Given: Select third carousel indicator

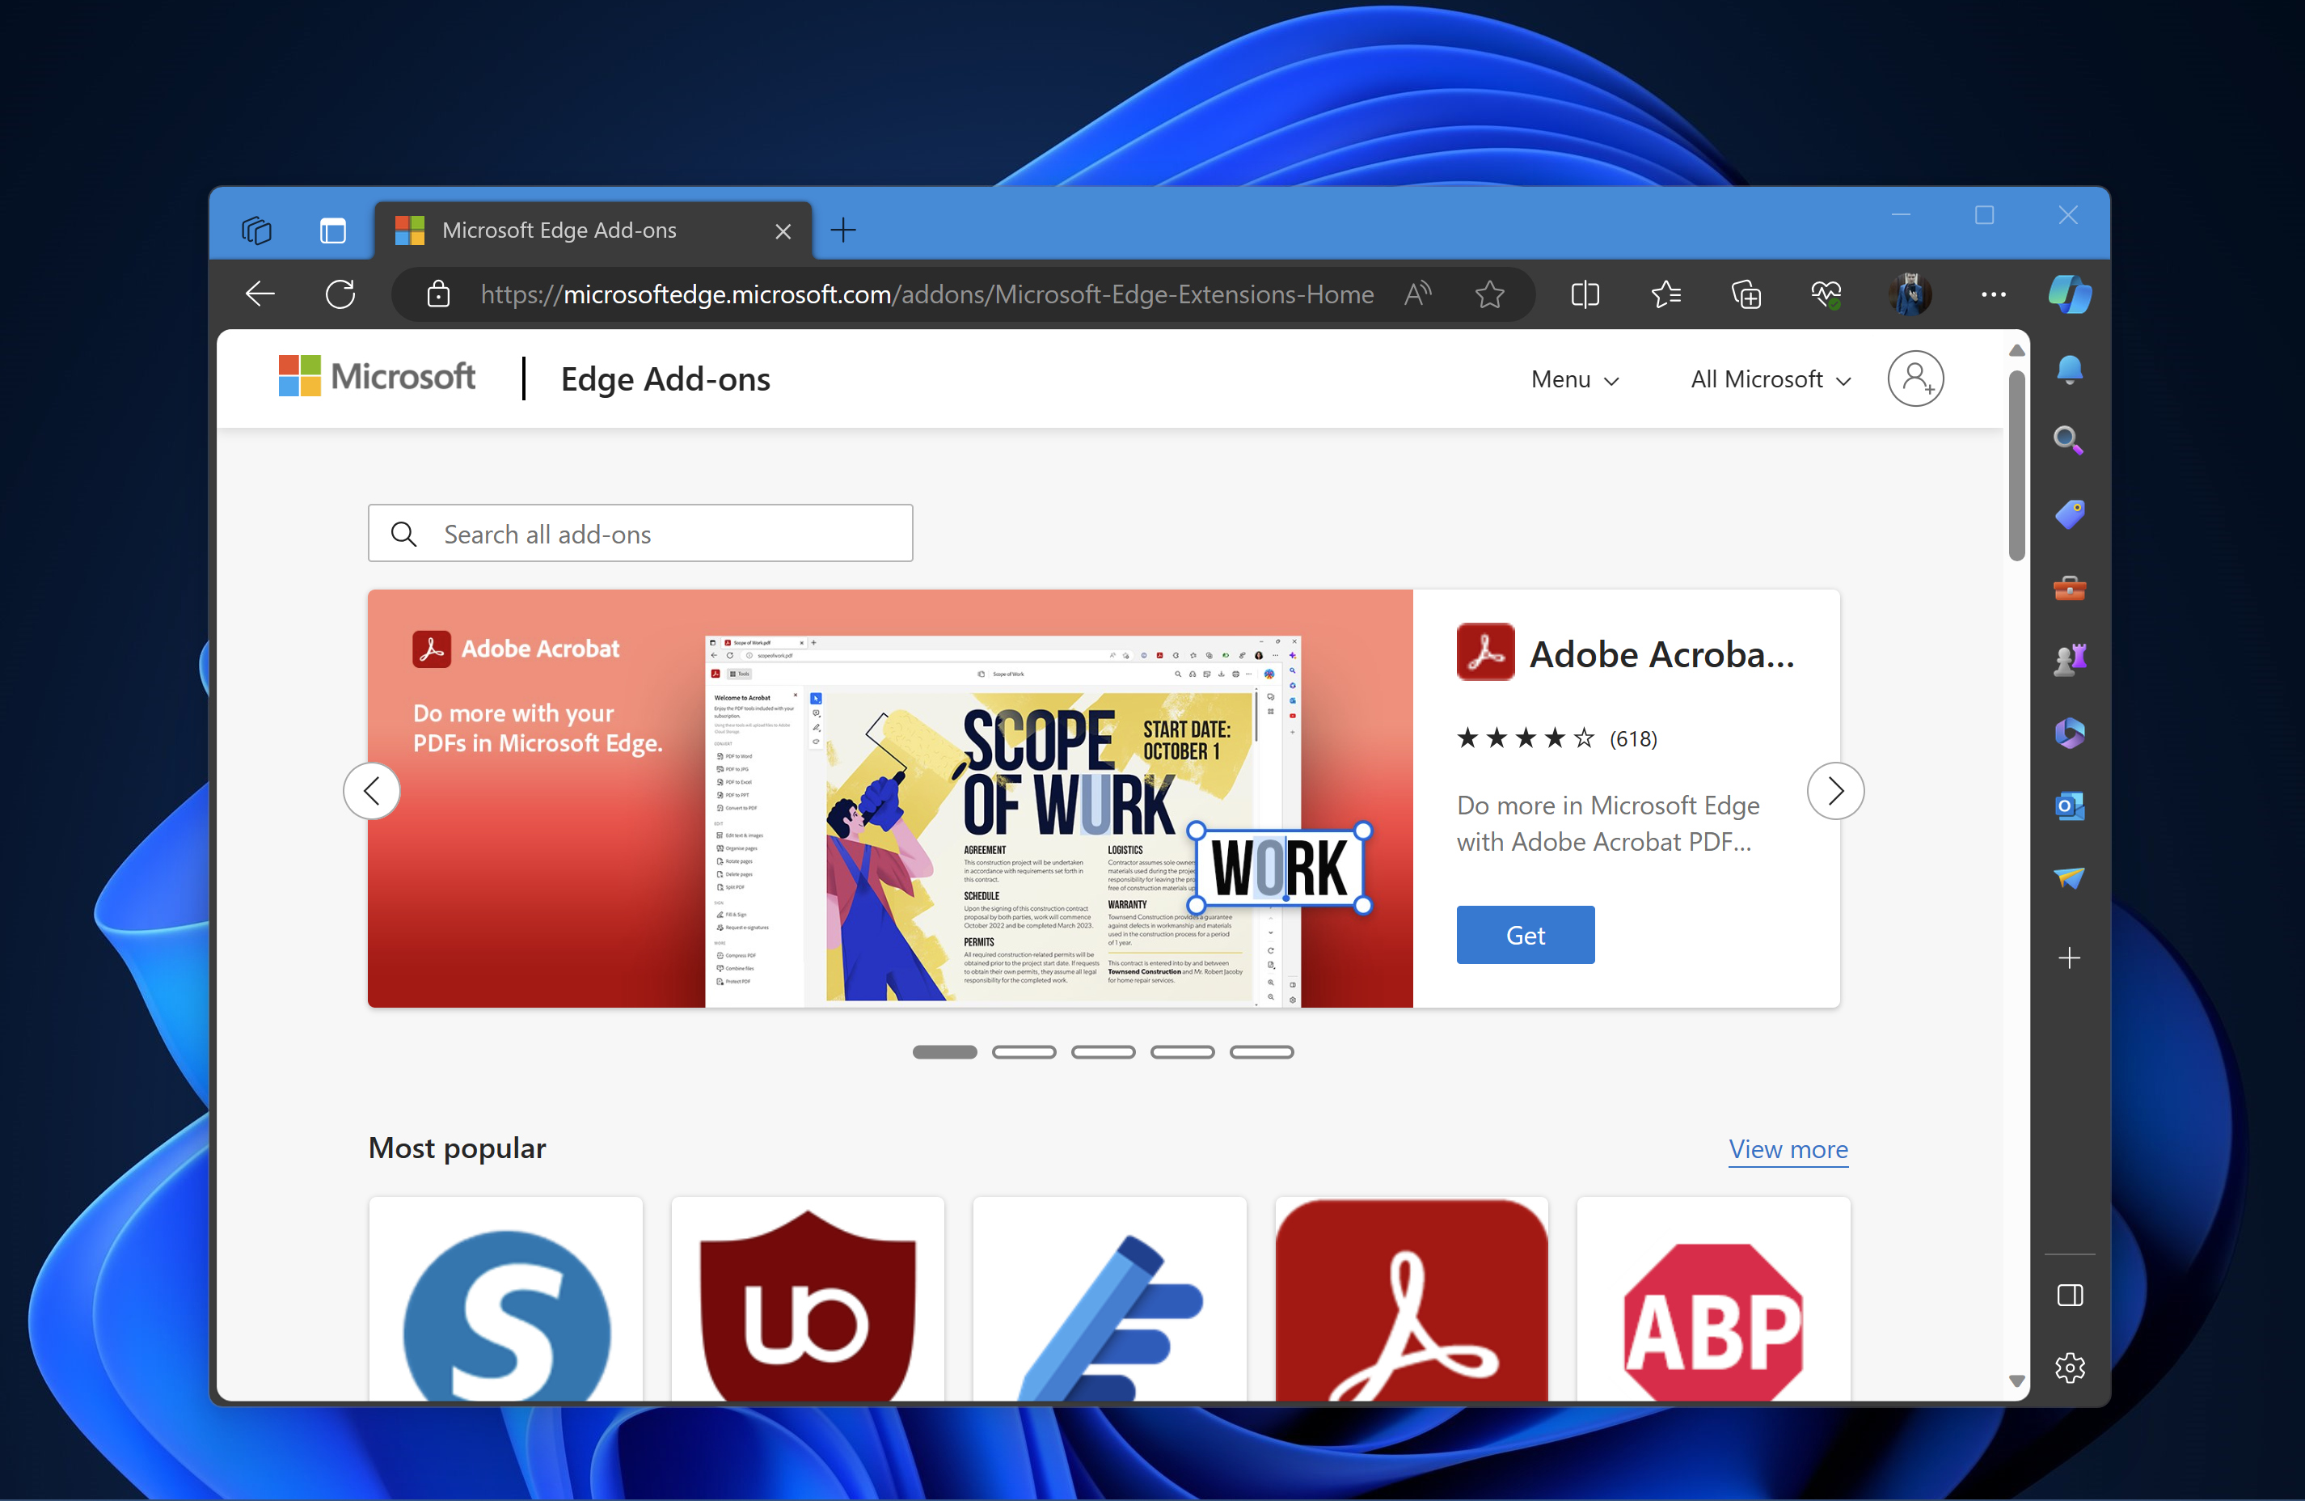Looking at the screenshot, I should 1103,1051.
